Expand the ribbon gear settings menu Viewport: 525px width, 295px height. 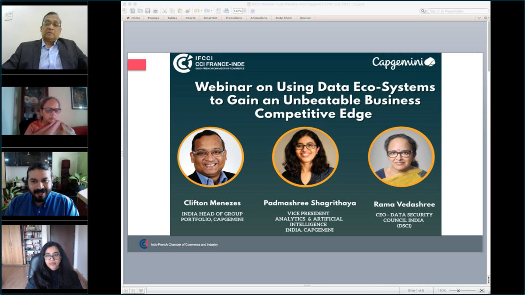[x=485, y=18]
